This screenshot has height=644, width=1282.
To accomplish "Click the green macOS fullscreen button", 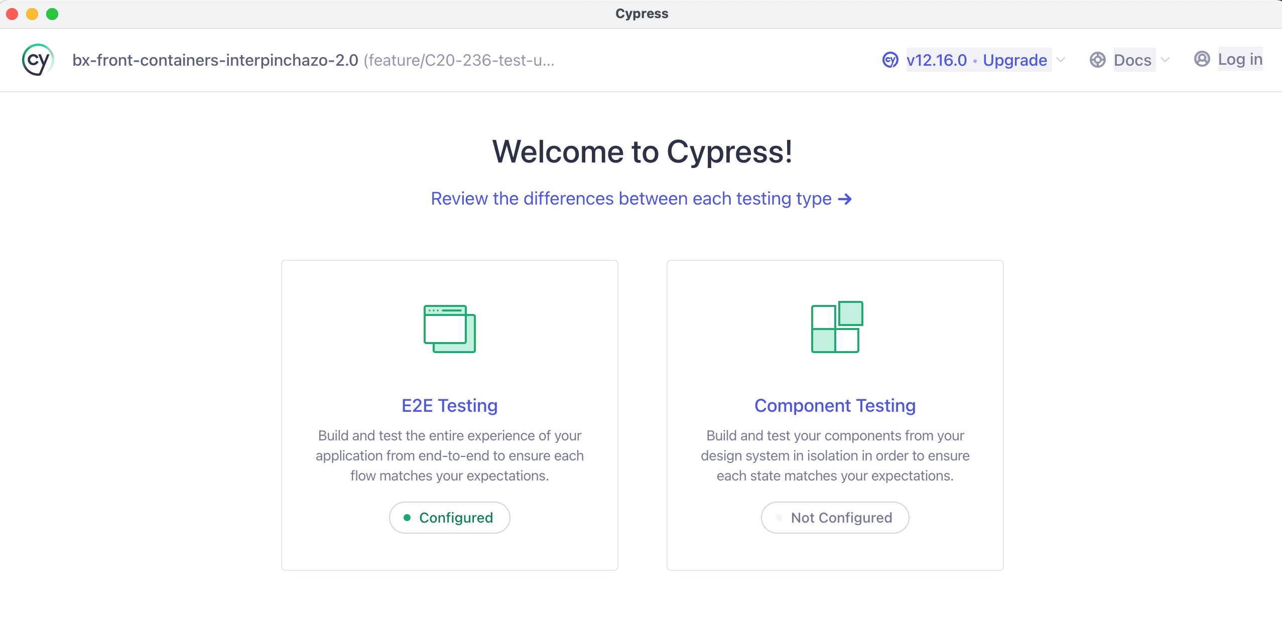I will 52,14.
